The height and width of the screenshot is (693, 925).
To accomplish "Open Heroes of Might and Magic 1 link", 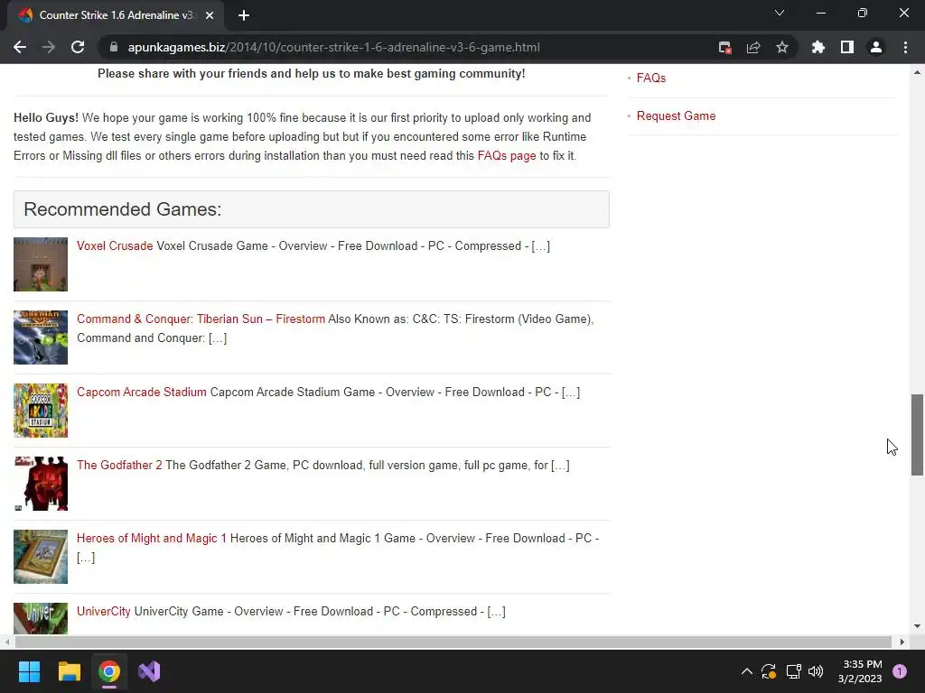I will pyautogui.click(x=152, y=538).
